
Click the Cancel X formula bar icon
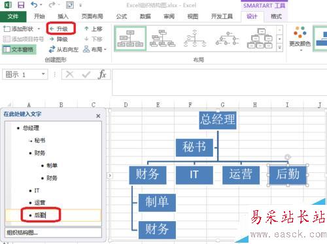pyautogui.click(x=69, y=74)
